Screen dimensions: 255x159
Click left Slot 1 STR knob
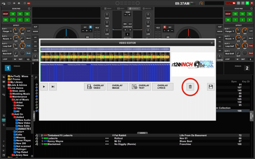tap(16, 30)
